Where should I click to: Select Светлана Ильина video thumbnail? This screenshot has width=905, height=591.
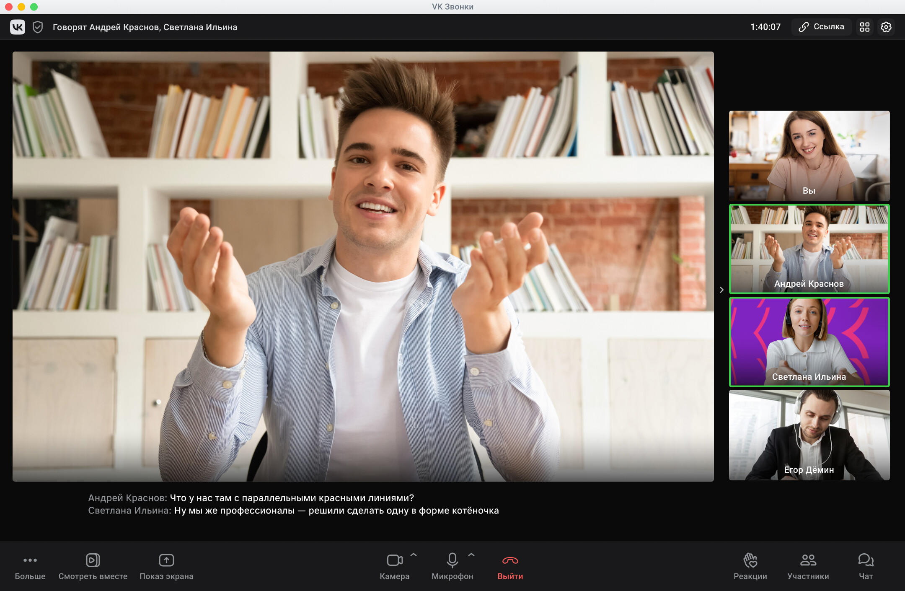(809, 342)
